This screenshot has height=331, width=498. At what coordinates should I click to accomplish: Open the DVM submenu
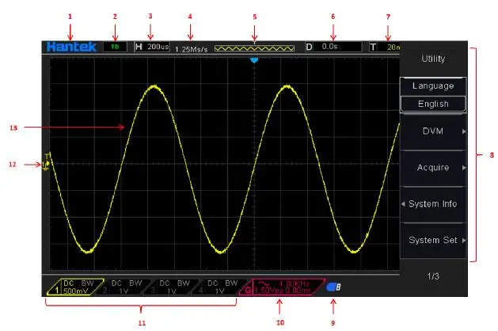point(433,131)
